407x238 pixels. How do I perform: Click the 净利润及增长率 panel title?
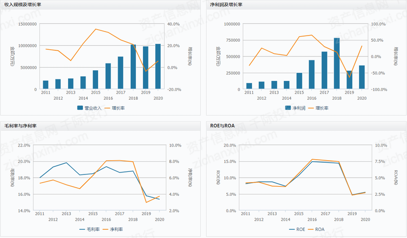pyautogui.click(x=226, y=5)
